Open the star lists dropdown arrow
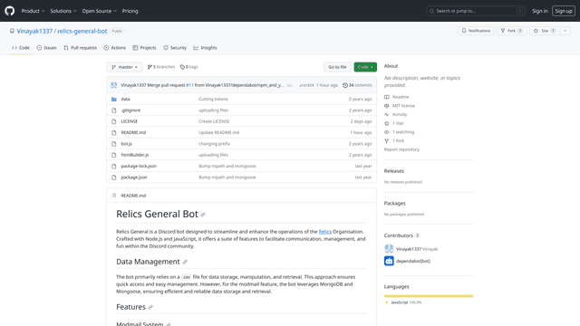 point(565,31)
